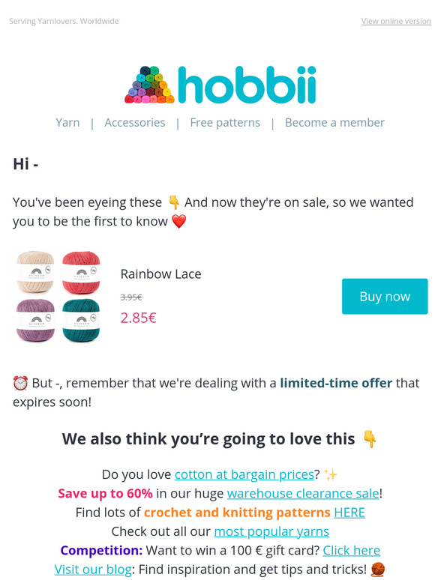Click the alarm clock emoji

20,383
